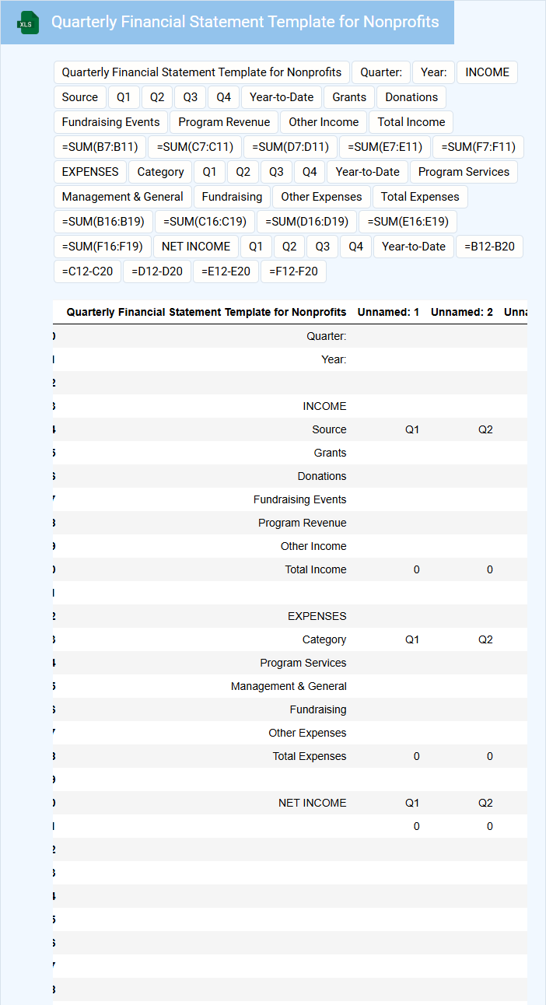Select the 'Total Expenses' tag chip
The width and height of the screenshot is (546, 1005).
tap(420, 197)
